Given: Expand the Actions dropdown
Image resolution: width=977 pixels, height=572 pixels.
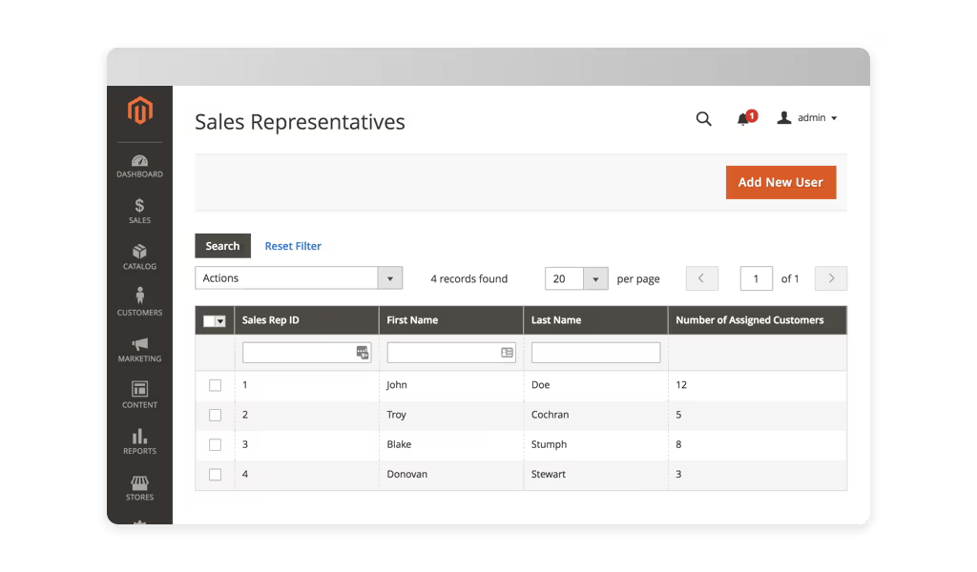Looking at the screenshot, I should click(x=299, y=278).
